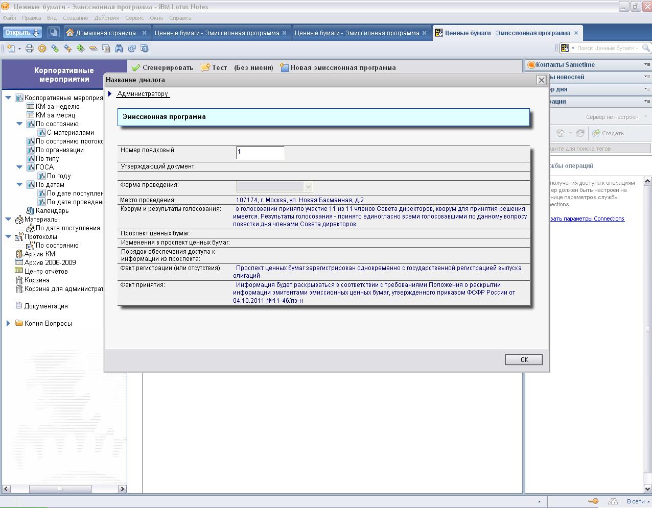
Task: Click the orange stop icon in the toolbar
Action: pyautogui.click(x=42, y=49)
